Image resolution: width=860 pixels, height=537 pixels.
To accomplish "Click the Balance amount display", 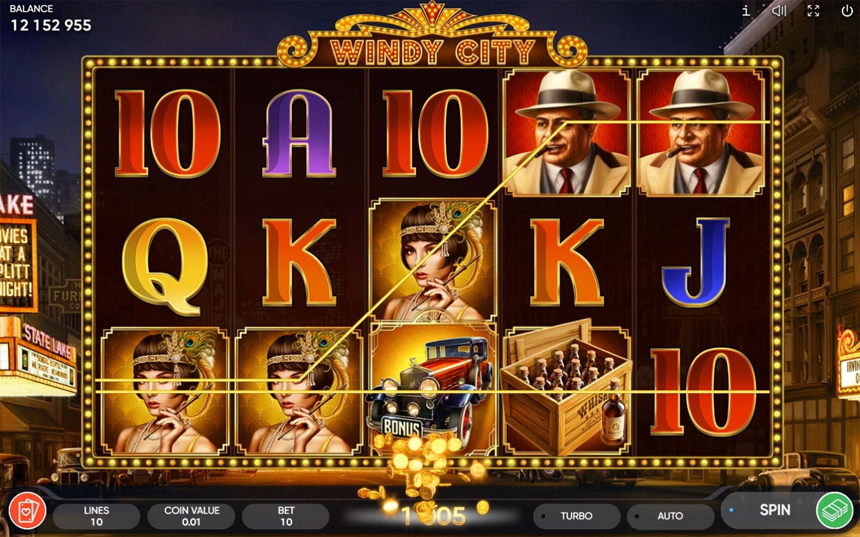I will pos(51,25).
